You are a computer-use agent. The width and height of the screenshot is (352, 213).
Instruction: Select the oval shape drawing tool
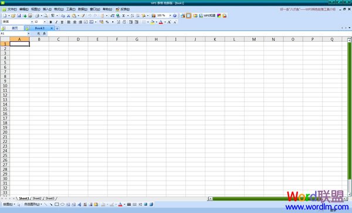pos(62,204)
